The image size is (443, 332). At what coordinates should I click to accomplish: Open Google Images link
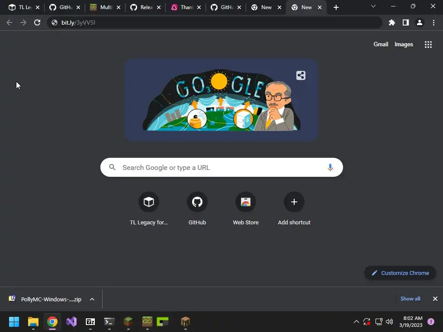[x=404, y=45]
